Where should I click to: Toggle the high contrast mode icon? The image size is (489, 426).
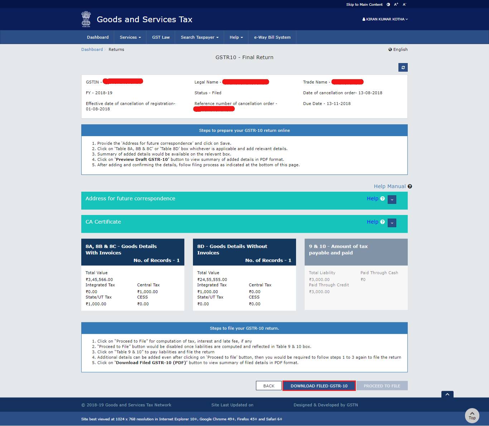point(388,4)
